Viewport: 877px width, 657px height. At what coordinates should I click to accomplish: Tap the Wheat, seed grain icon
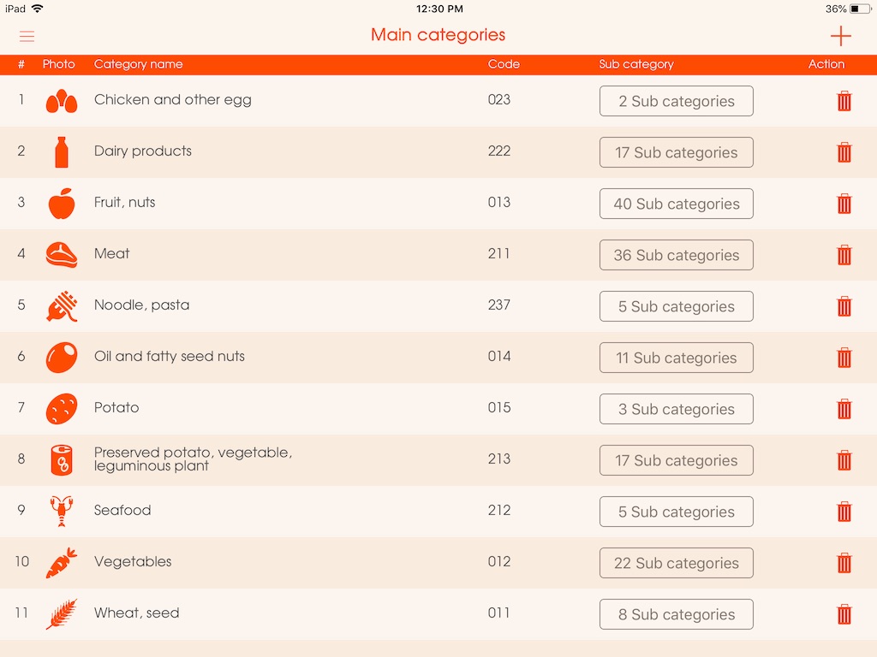point(62,614)
